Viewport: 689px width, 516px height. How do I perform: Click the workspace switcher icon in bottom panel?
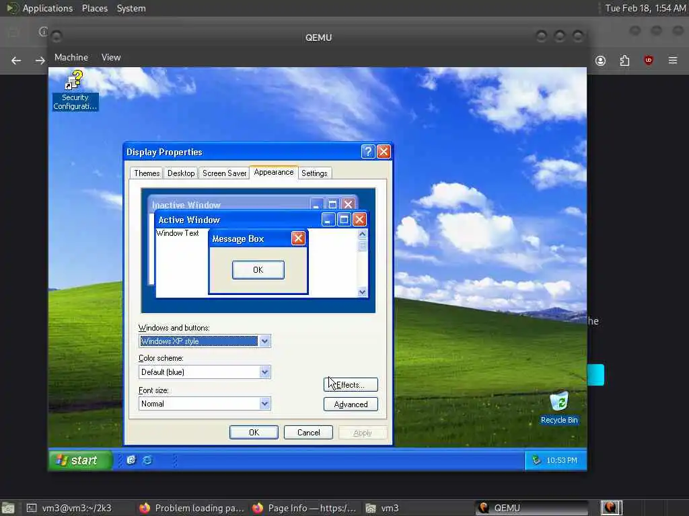pos(611,508)
